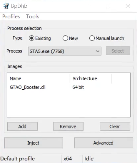
Task: Click the Architecture column header
Action: coord(91,79)
